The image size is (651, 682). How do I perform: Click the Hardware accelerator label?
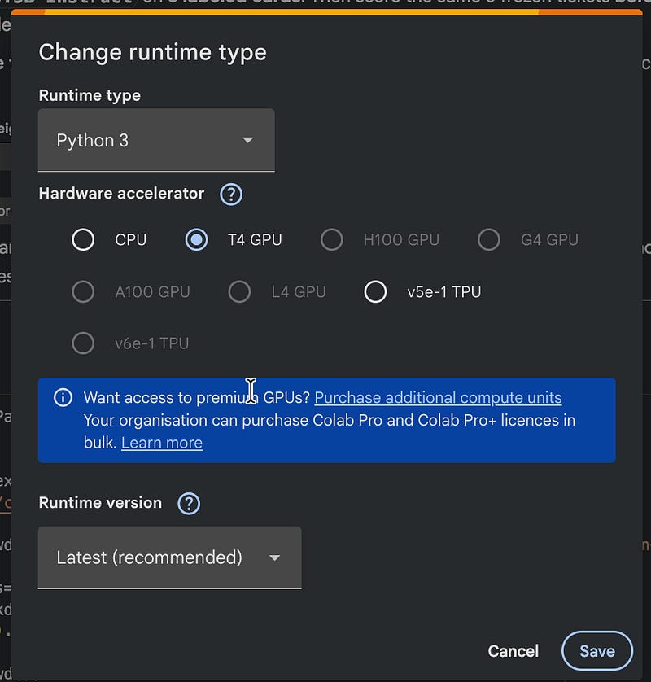(121, 194)
